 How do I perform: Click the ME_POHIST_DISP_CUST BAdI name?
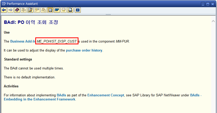coord(56,41)
